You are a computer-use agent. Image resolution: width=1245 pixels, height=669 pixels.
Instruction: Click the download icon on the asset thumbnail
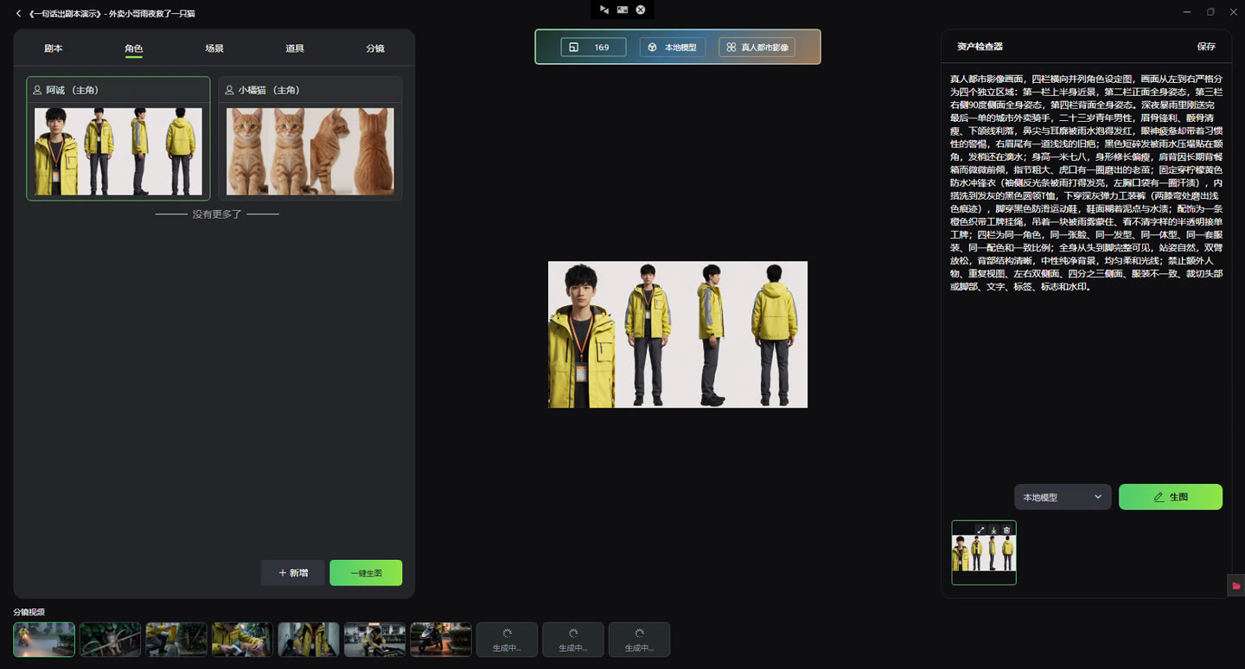pos(993,530)
